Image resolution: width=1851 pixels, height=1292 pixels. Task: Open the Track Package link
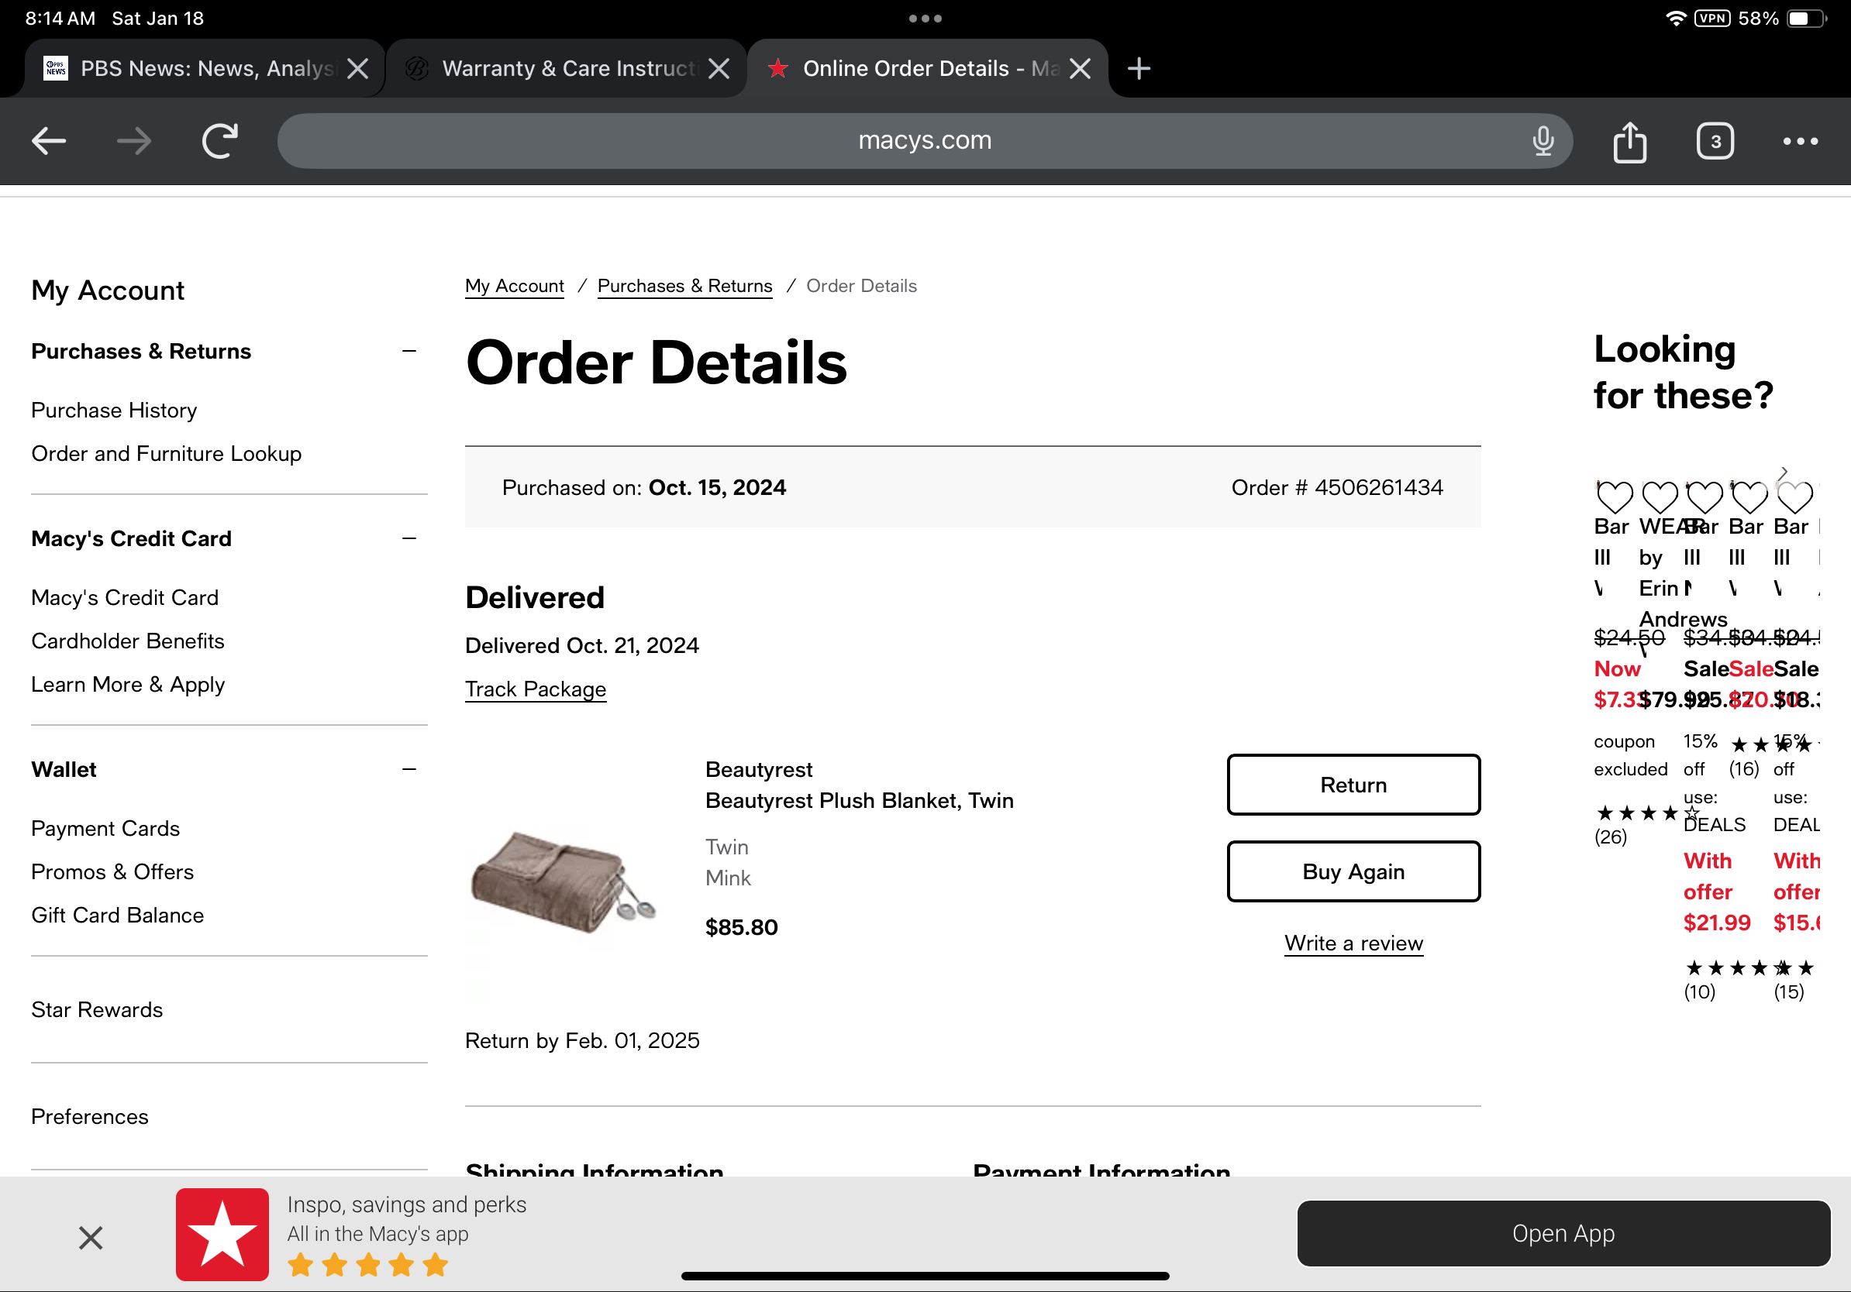536,689
